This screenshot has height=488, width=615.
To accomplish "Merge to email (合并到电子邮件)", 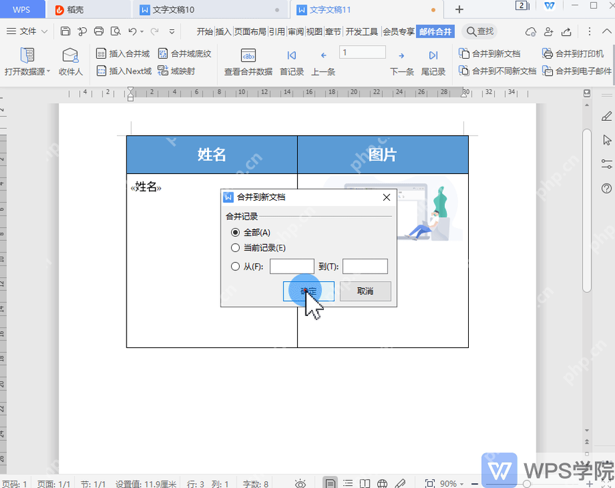I will (x=577, y=71).
